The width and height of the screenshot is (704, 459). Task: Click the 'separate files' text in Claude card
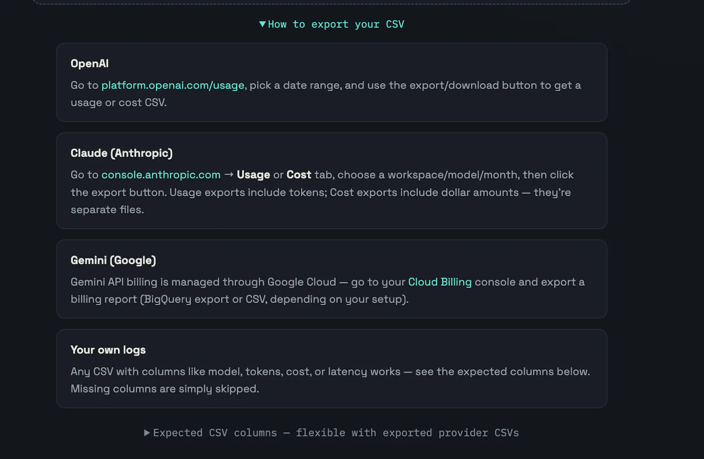click(107, 210)
